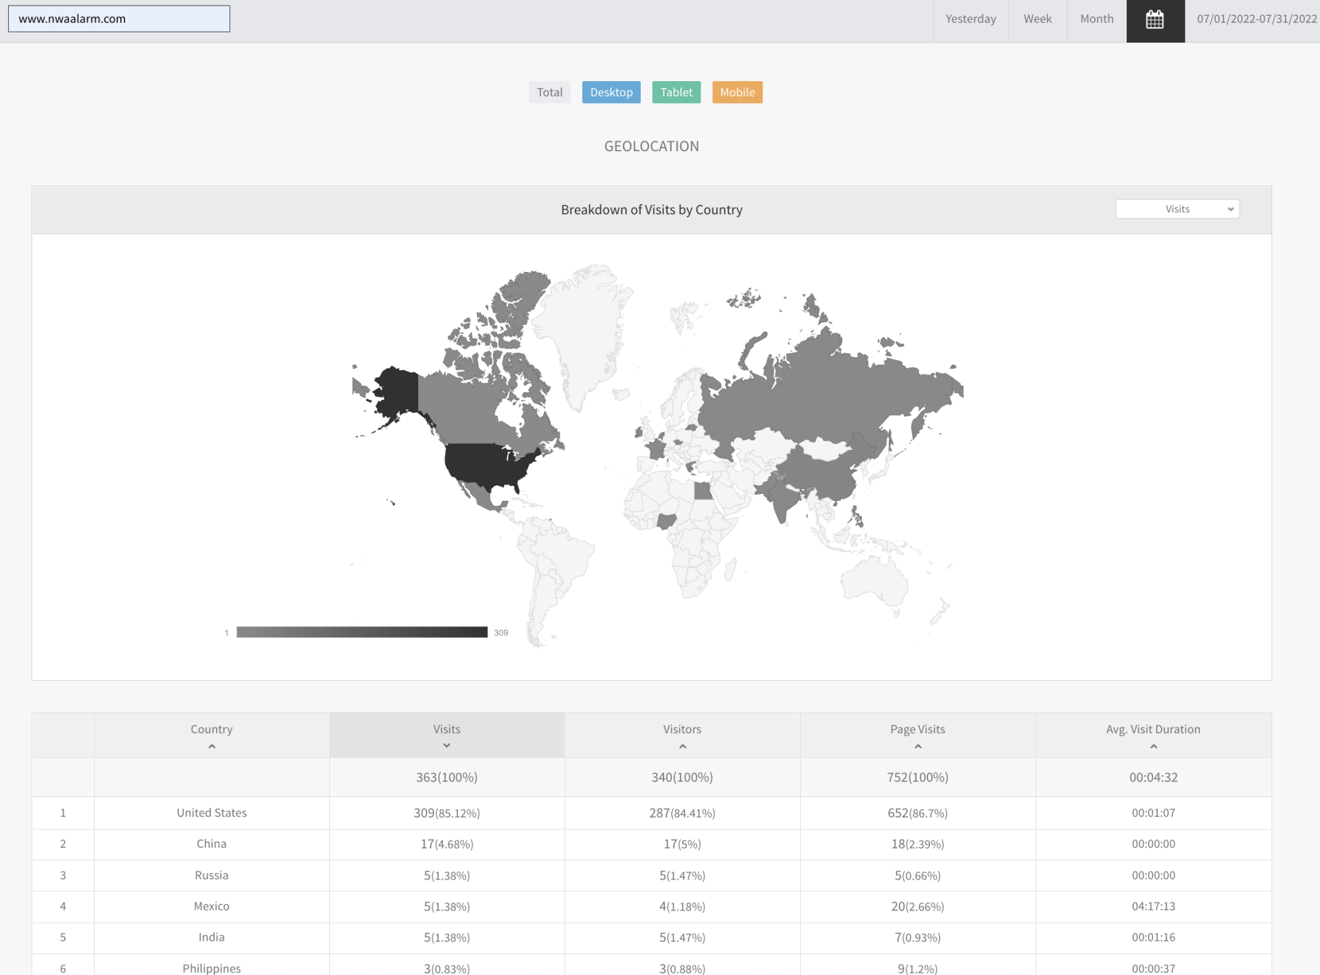Viewport: 1320px width, 975px height.
Task: Click sort arrow under Visitors column
Action: pos(682,746)
